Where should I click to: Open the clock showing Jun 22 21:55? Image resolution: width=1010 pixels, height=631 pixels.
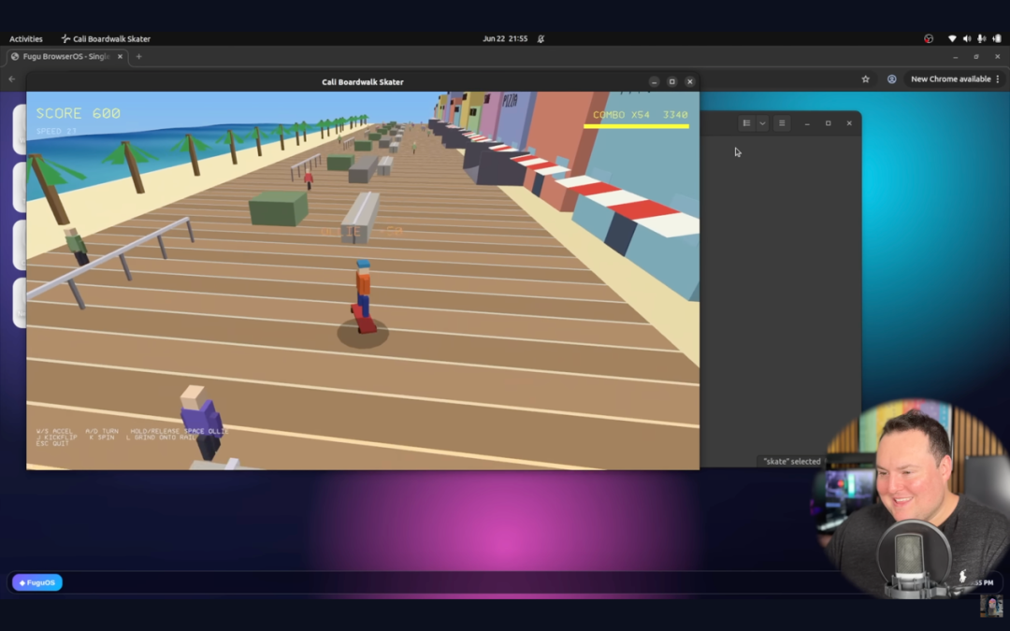pos(505,38)
